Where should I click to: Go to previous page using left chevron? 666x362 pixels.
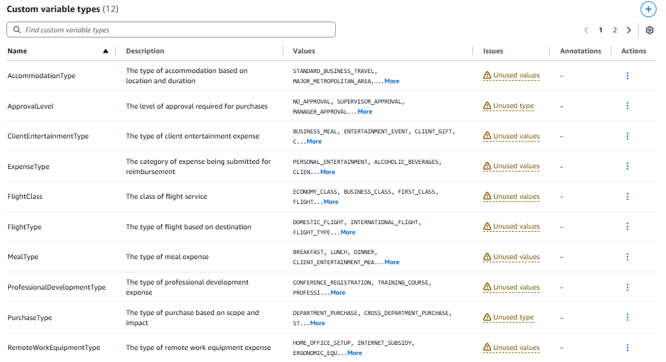coord(586,30)
